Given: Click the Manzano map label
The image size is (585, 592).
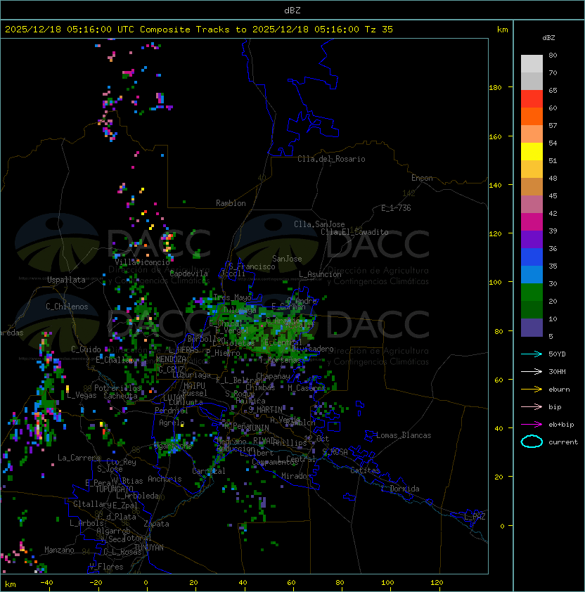Looking at the screenshot, I should (x=59, y=550).
